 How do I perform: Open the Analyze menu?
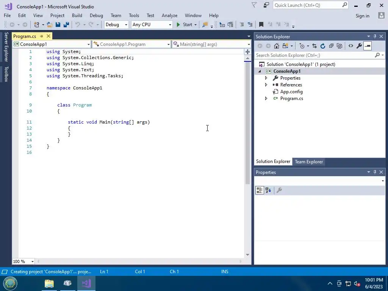pyautogui.click(x=169, y=15)
